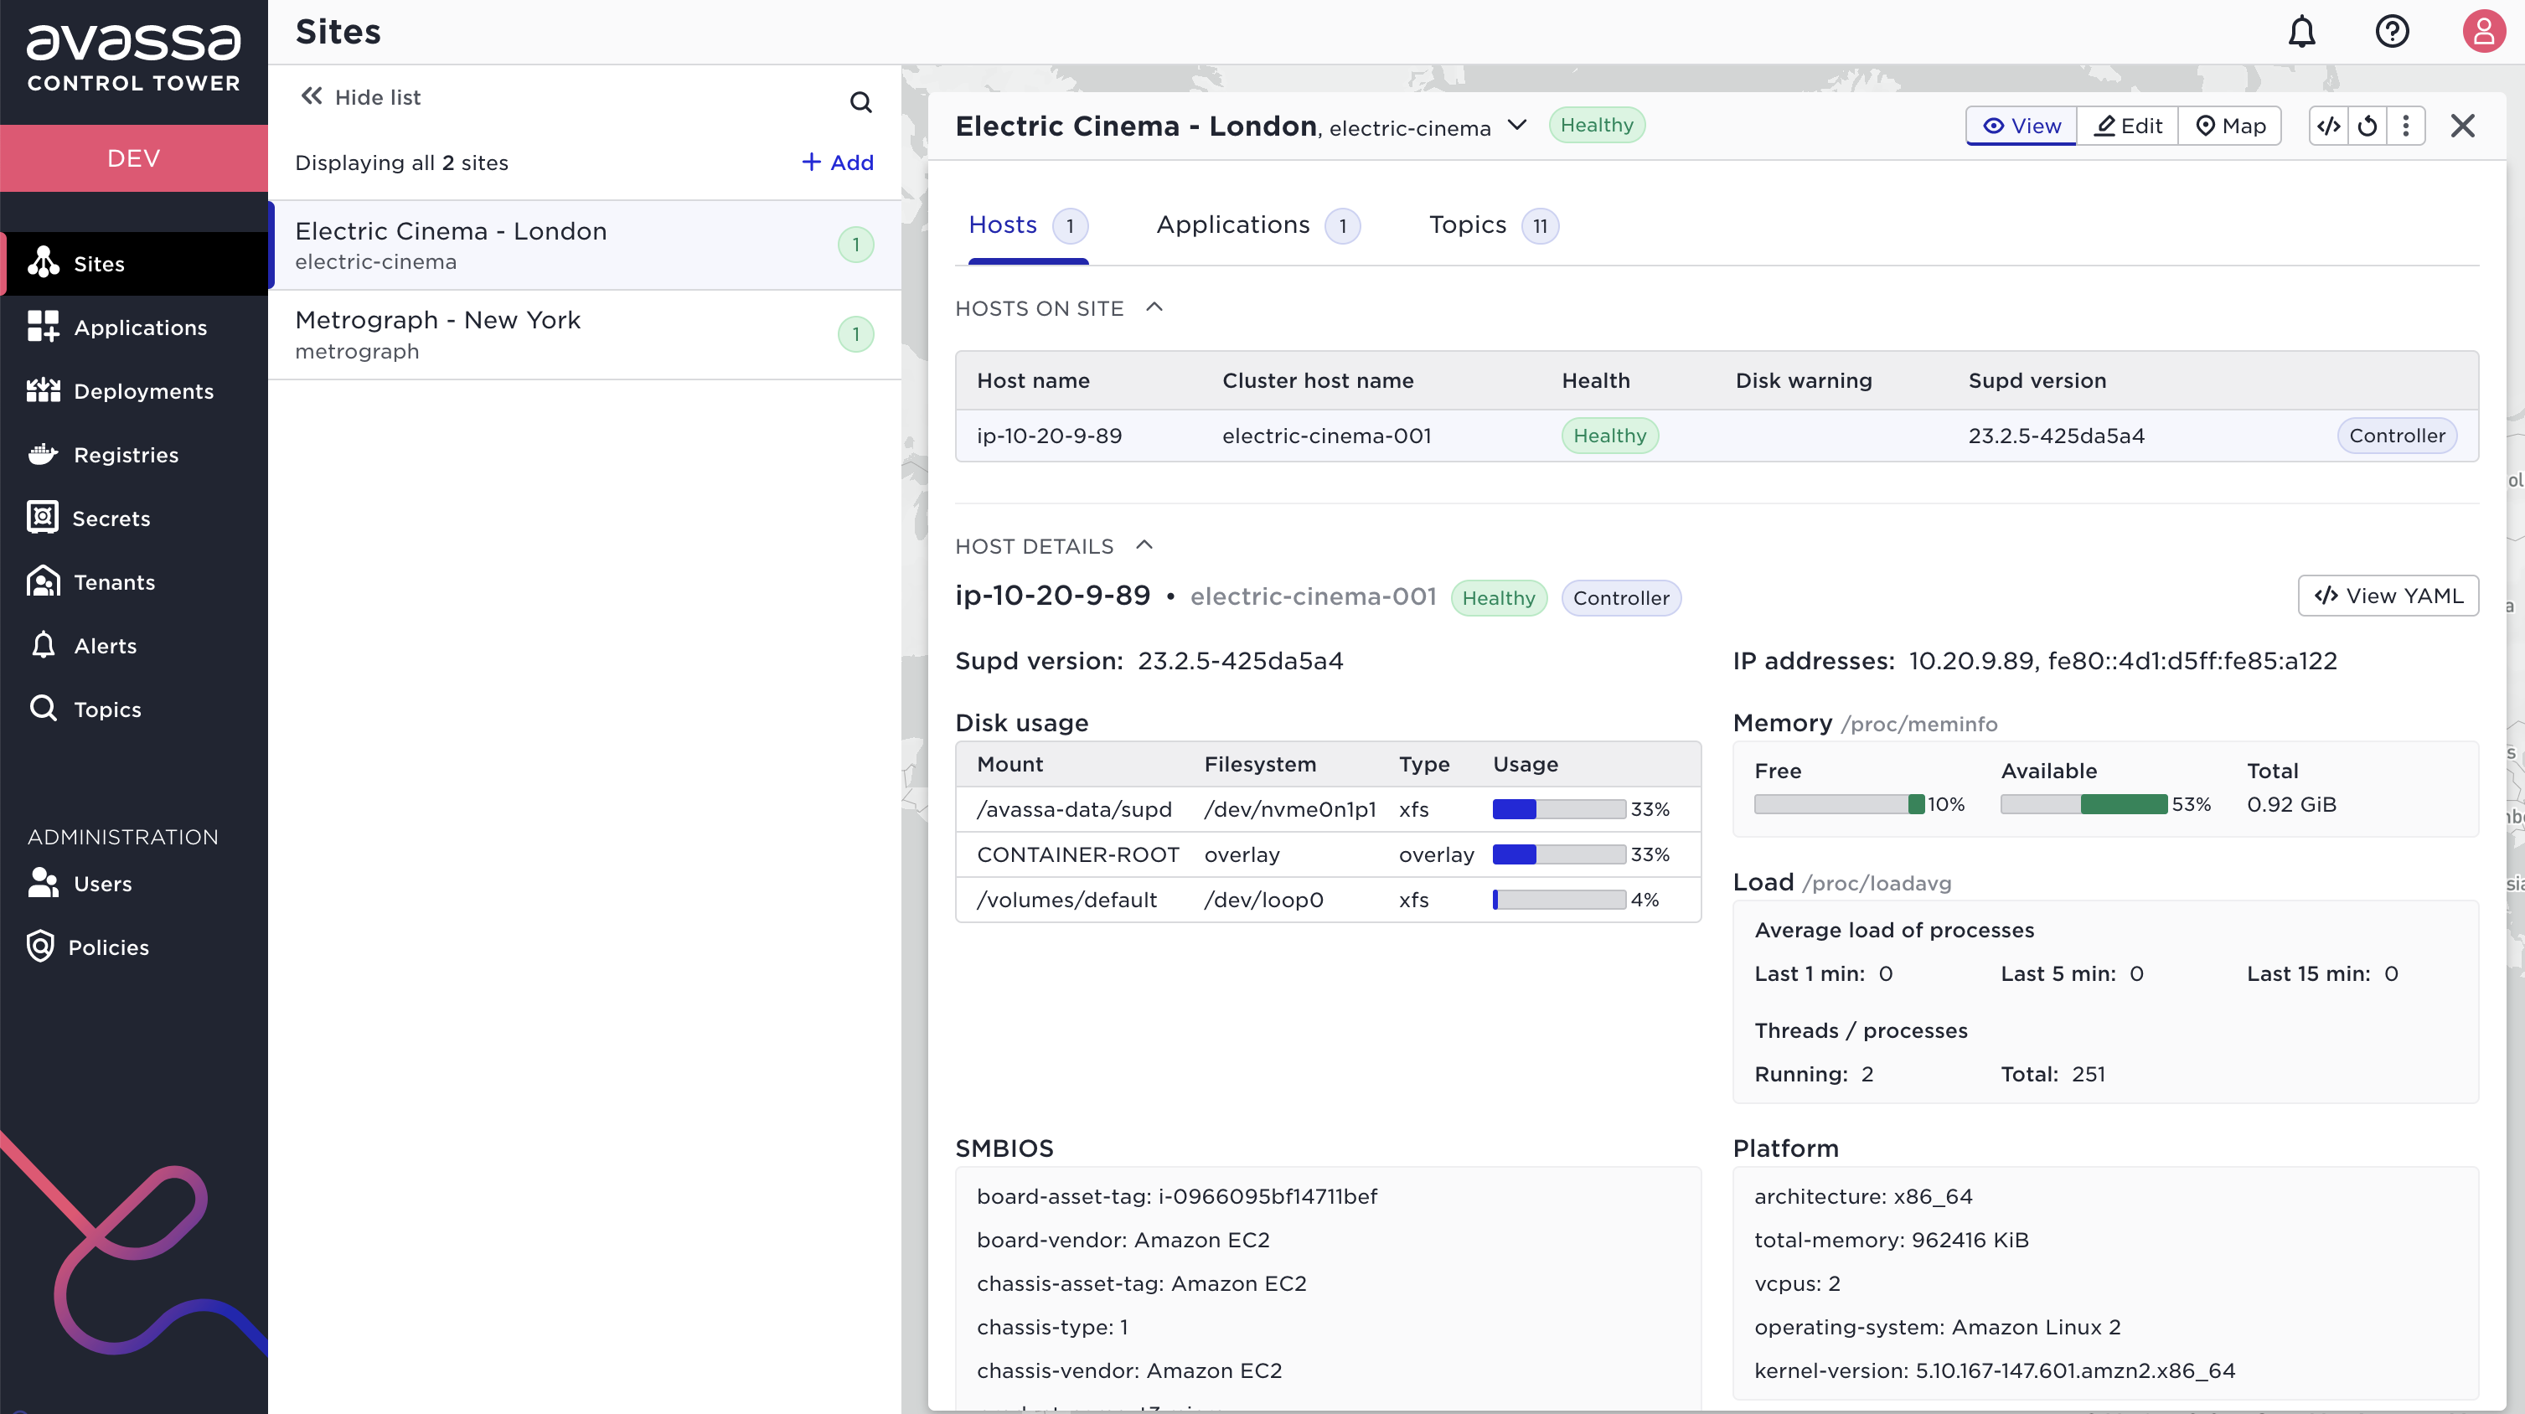The width and height of the screenshot is (2525, 1414).
Task: Switch to the Edit mode
Action: 2127,126
